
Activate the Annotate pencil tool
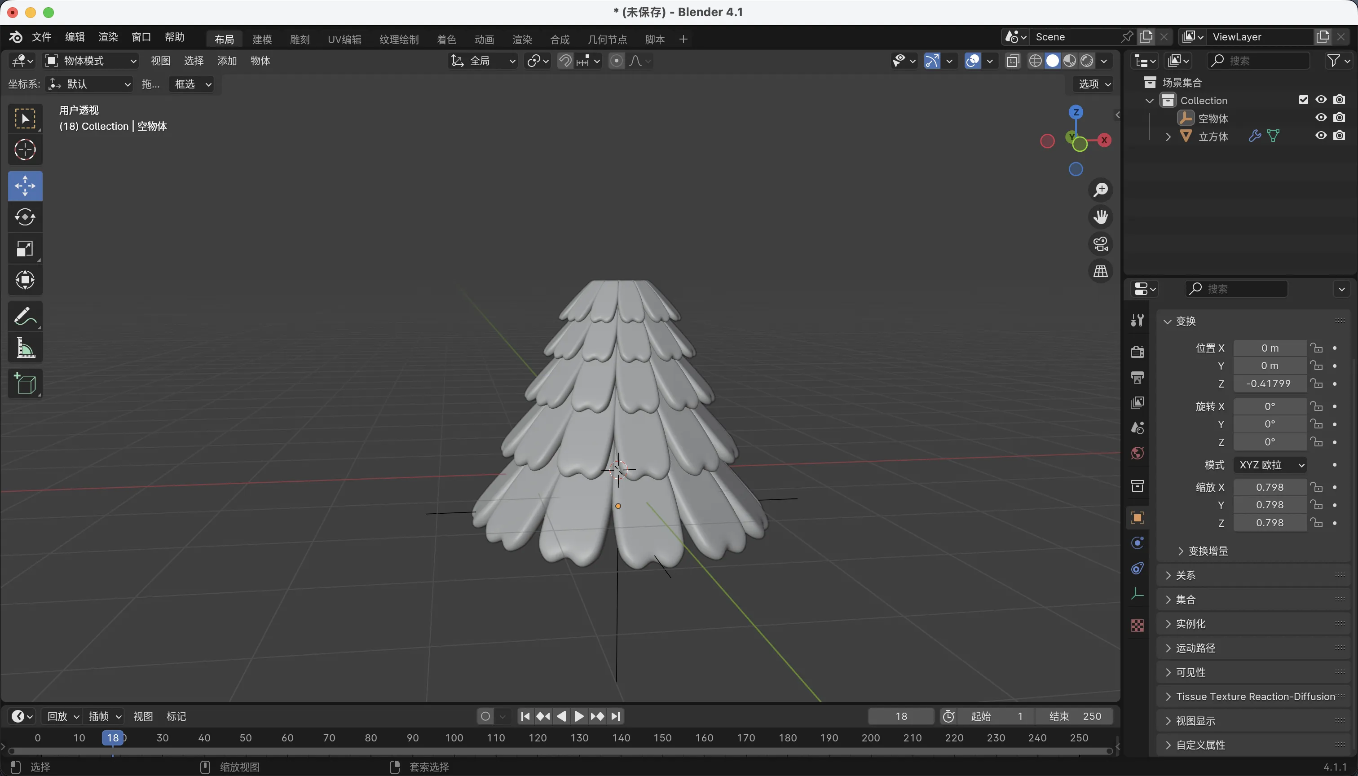pyautogui.click(x=25, y=316)
